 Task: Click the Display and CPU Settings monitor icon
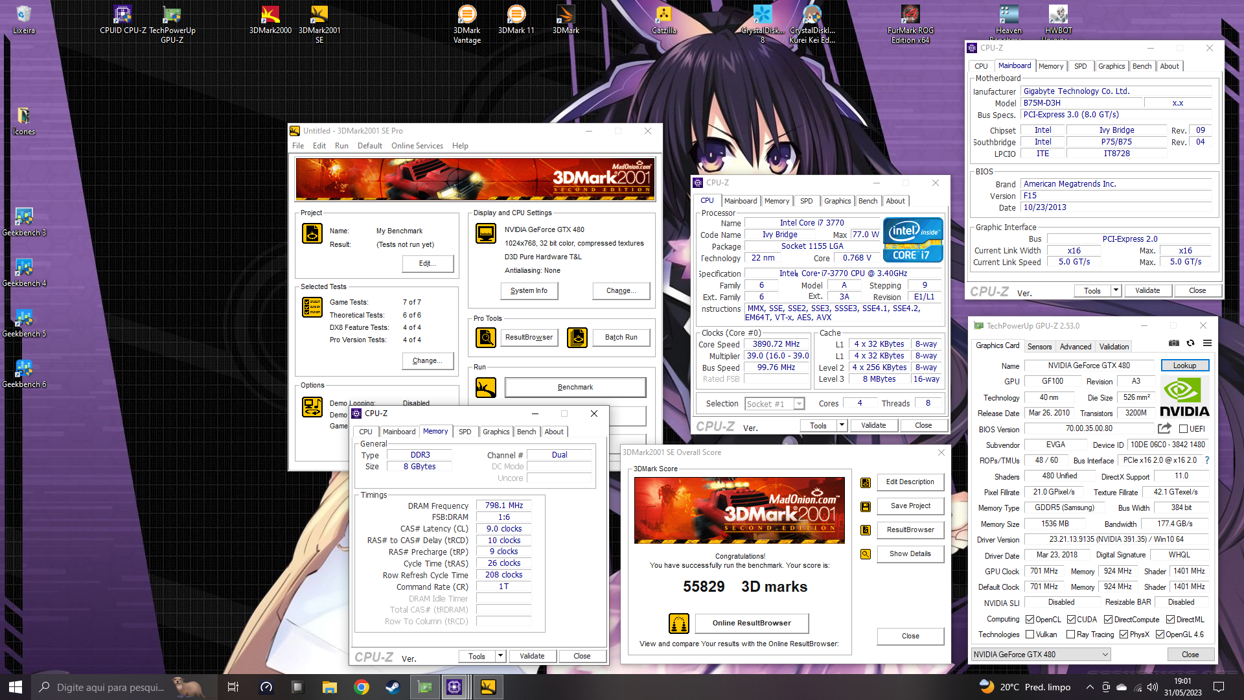pos(486,233)
